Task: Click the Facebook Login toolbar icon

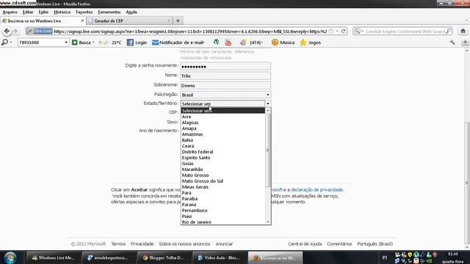Action: 137,43
